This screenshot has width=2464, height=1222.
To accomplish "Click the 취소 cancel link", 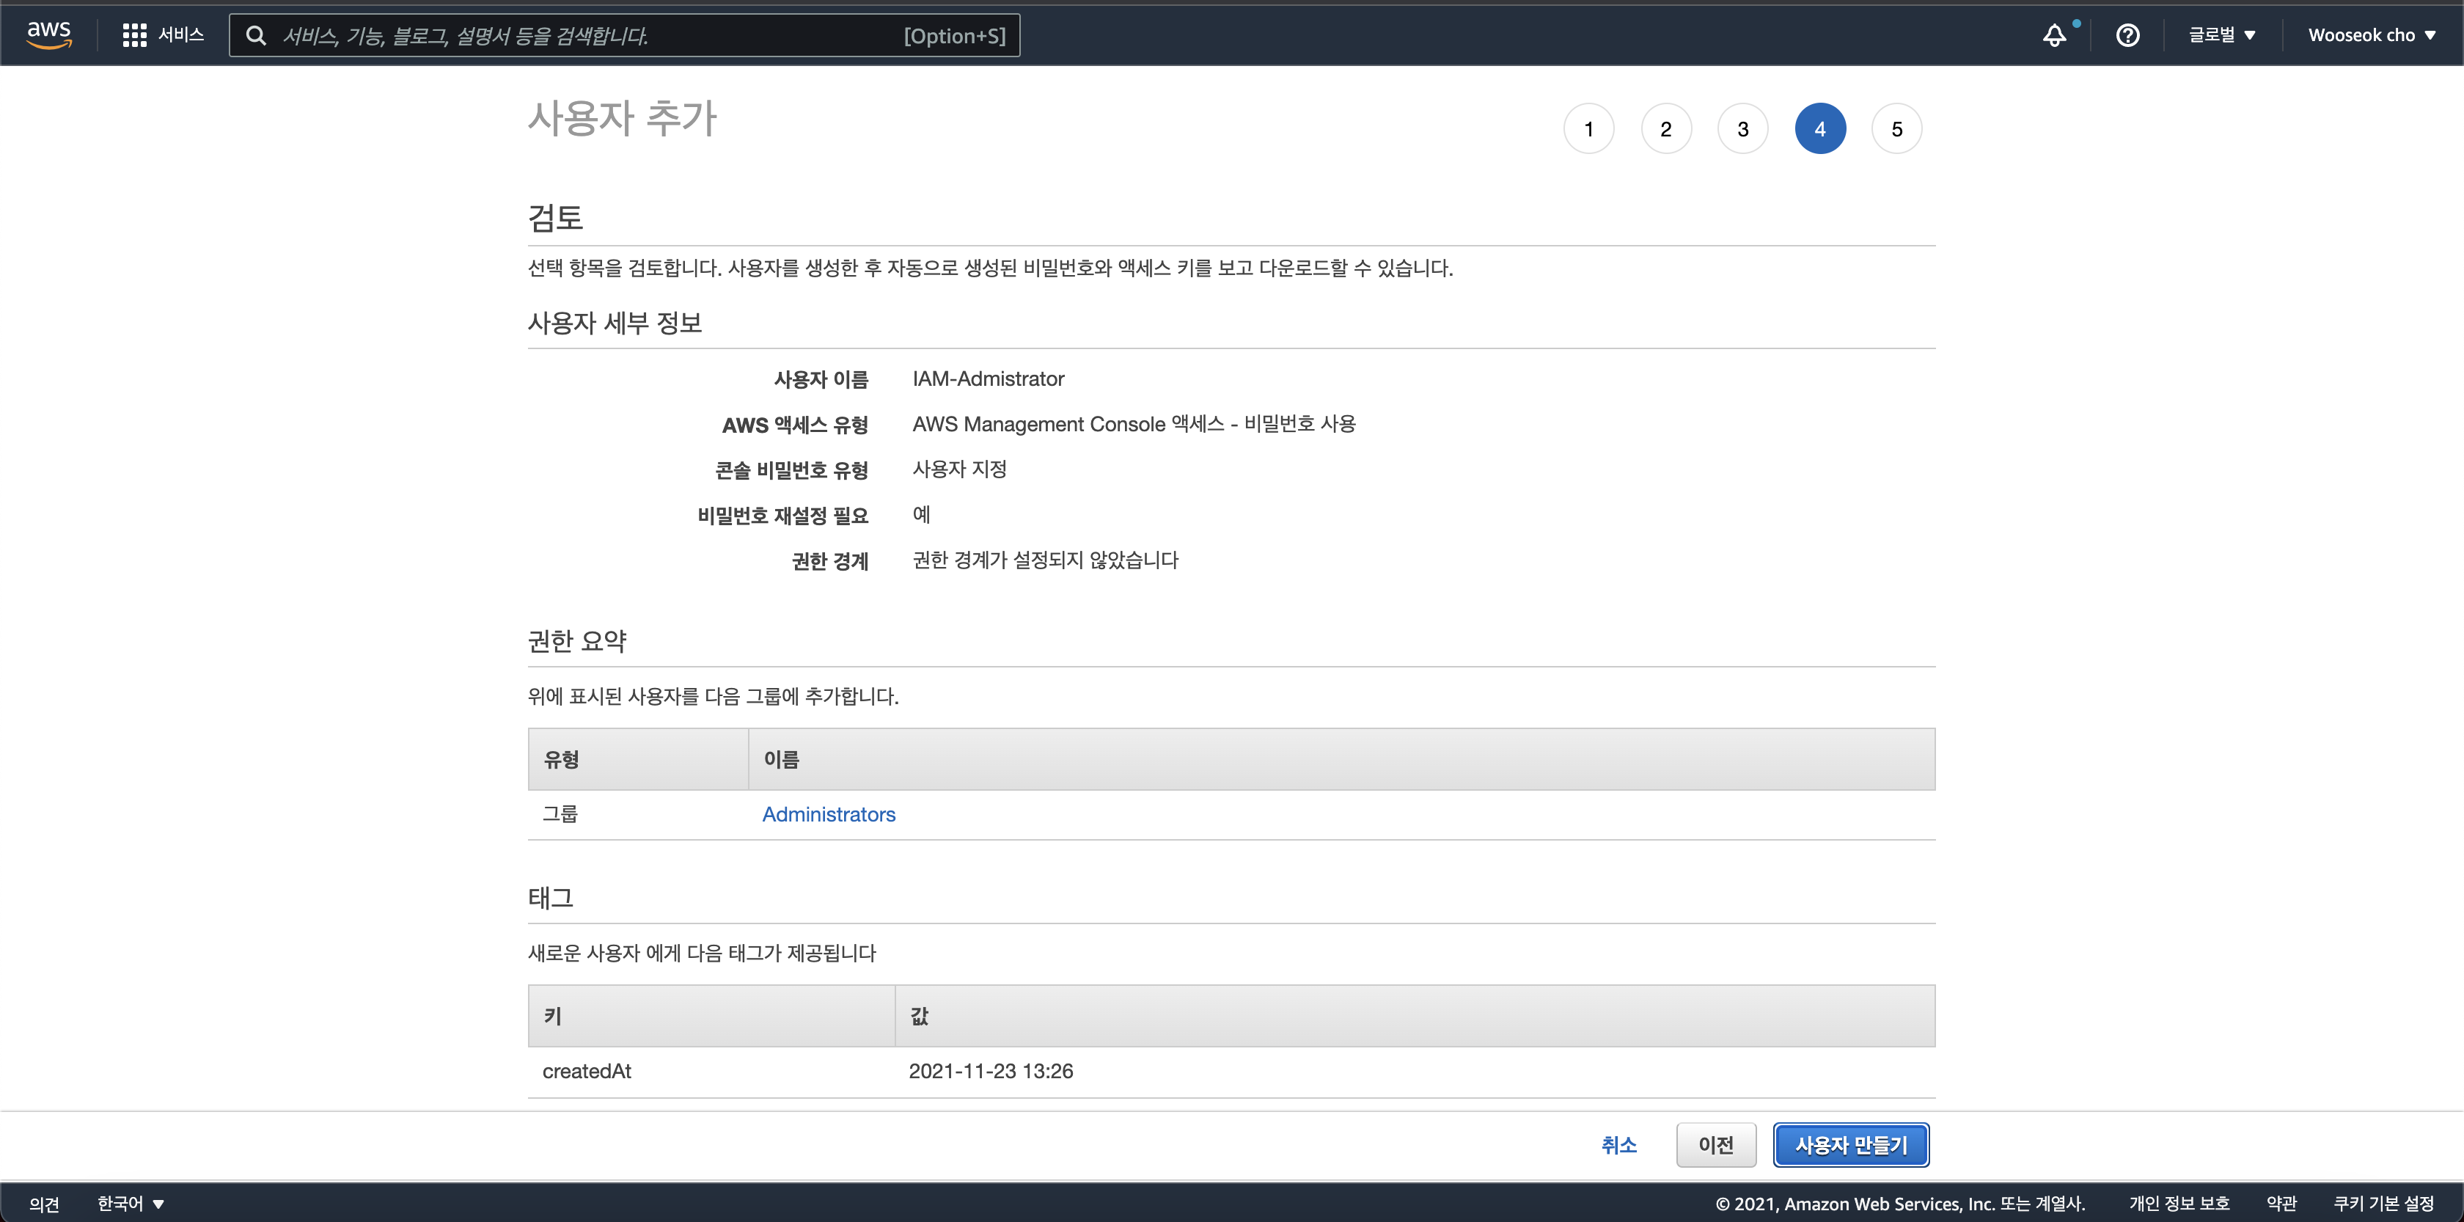I will pos(1618,1144).
